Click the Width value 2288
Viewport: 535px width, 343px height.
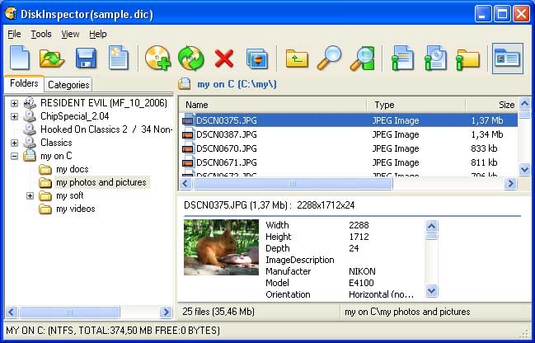pos(359,225)
